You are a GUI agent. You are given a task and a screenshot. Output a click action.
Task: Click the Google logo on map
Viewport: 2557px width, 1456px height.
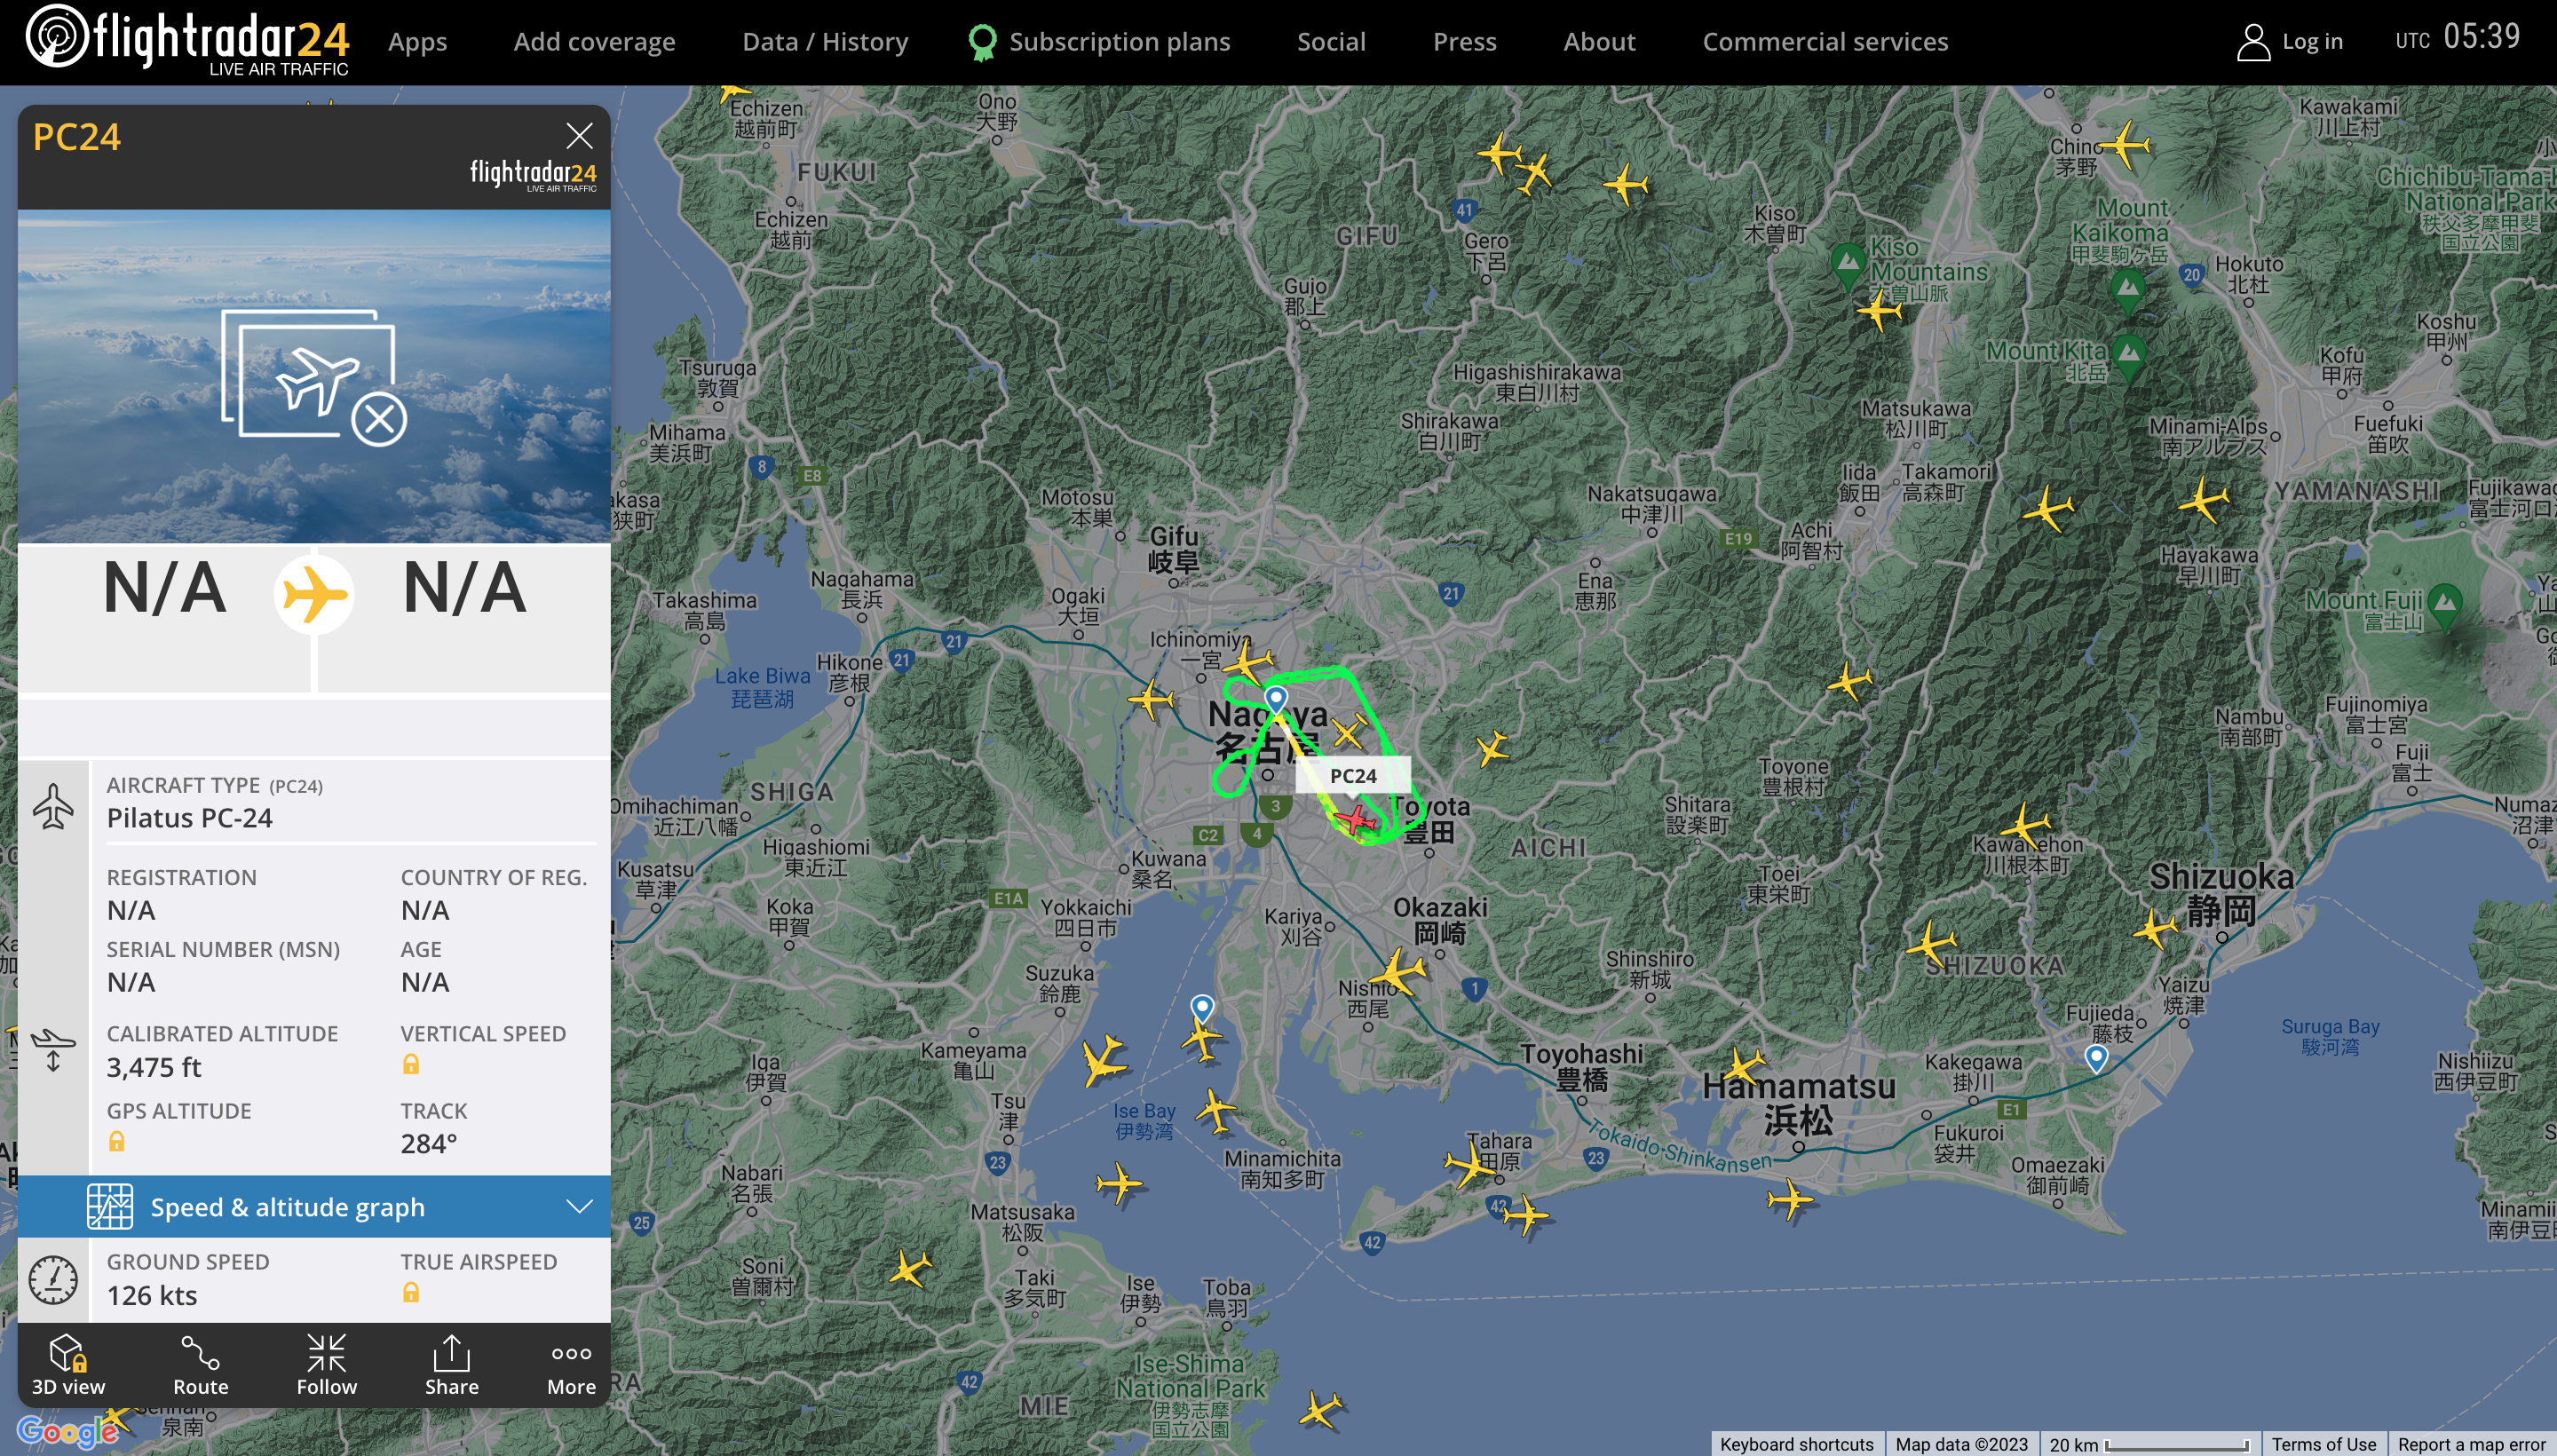click(x=68, y=1432)
